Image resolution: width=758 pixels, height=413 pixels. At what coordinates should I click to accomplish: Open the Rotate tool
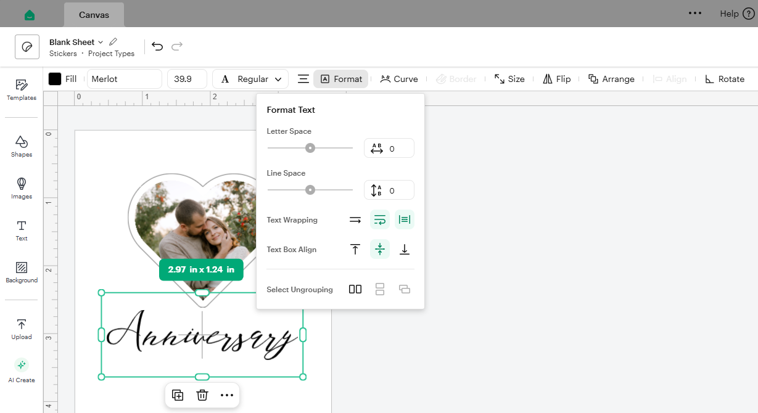point(725,79)
